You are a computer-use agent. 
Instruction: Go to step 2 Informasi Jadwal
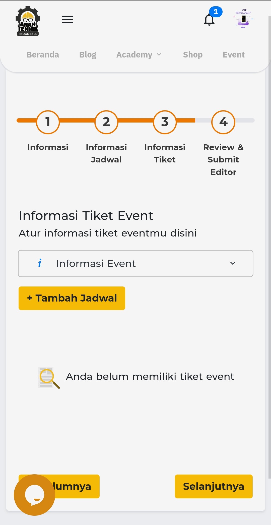tap(106, 122)
